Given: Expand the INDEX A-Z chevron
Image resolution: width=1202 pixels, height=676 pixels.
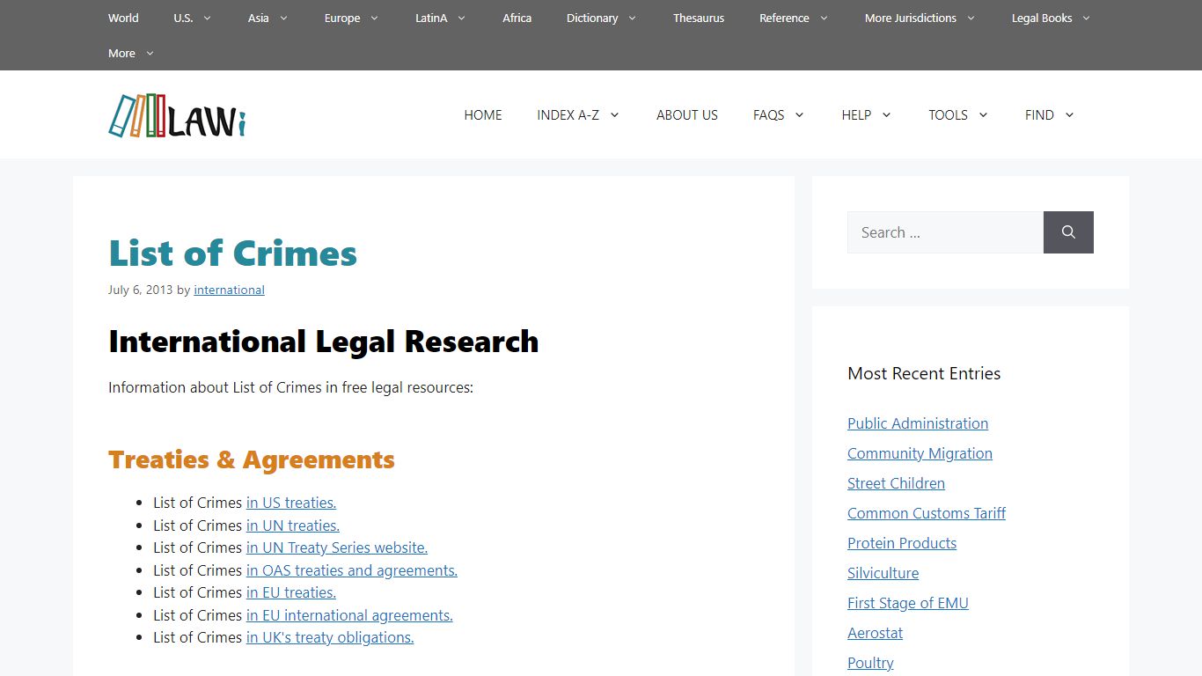Looking at the screenshot, I should pyautogui.click(x=614, y=114).
